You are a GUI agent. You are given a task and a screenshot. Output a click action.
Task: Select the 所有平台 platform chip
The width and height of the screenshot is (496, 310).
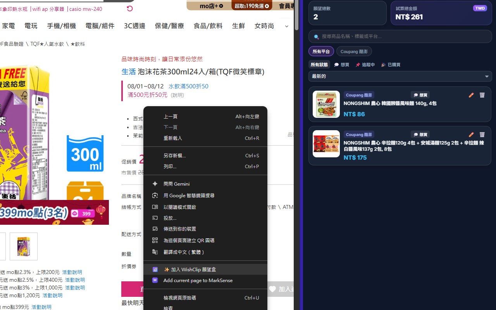(321, 52)
